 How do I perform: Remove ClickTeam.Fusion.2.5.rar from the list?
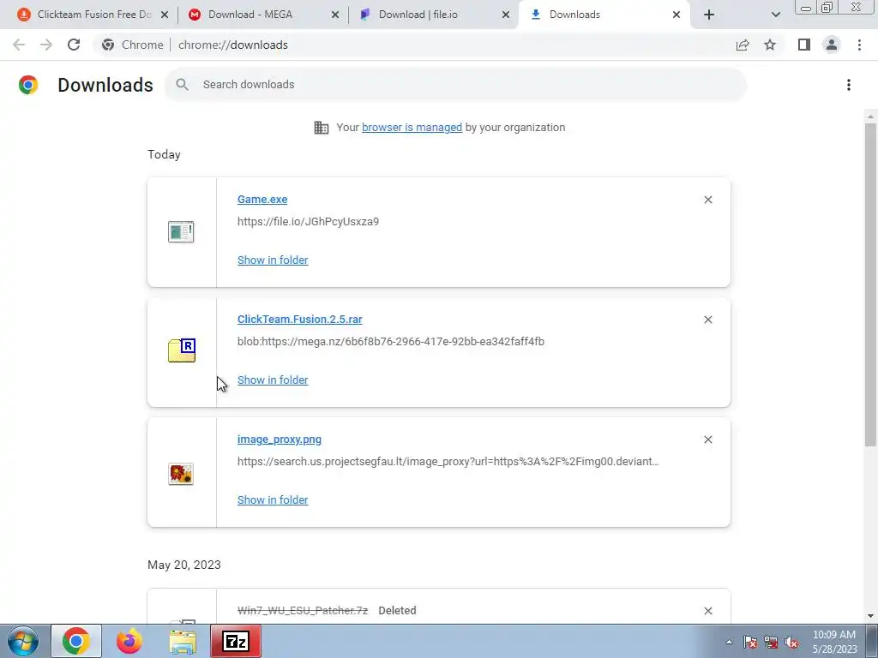point(707,320)
